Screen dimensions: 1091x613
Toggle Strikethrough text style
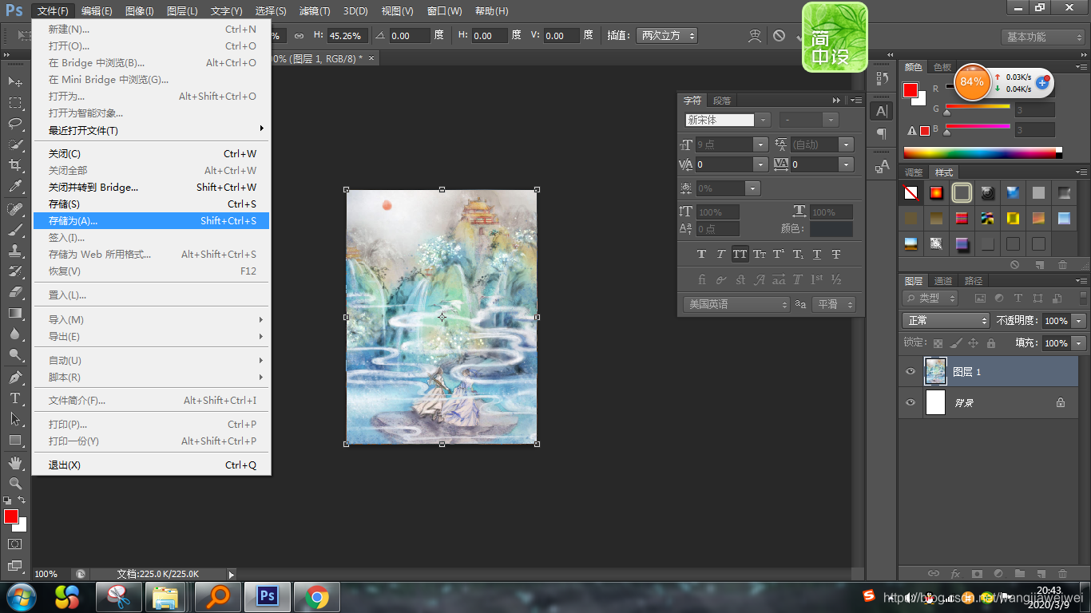(836, 254)
